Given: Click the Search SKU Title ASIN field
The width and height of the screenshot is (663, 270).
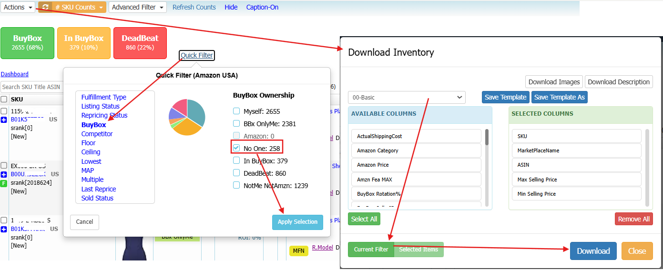Looking at the screenshot, I should click(32, 87).
